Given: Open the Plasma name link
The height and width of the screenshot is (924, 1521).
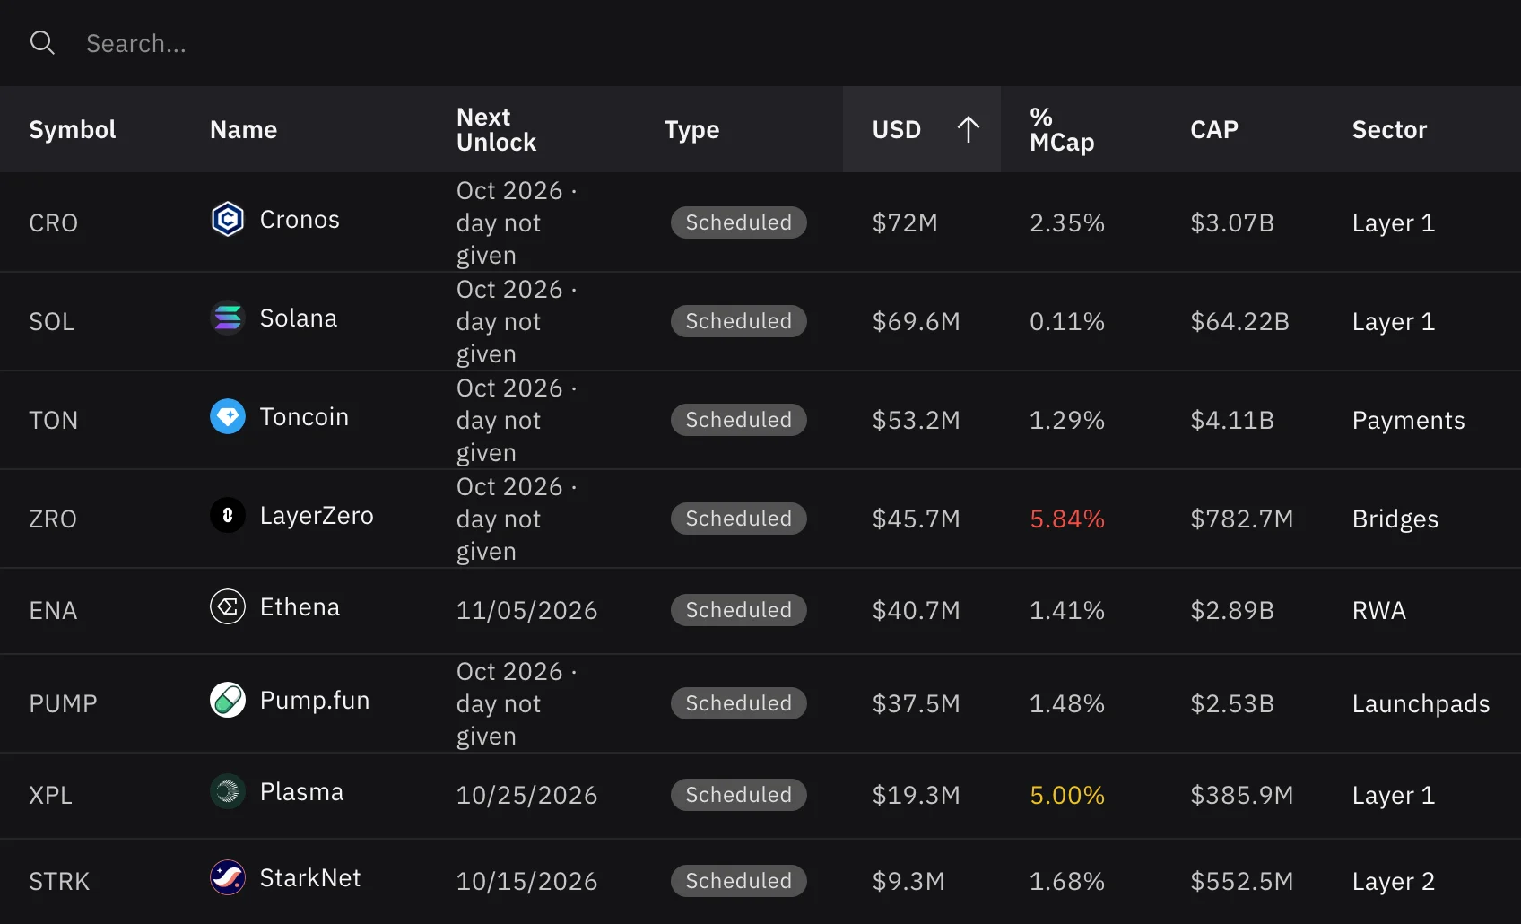Looking at the screenshot, I should tap(301, 792).
